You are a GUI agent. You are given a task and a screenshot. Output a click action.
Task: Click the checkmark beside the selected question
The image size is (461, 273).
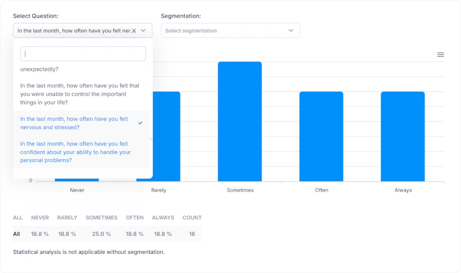click(140, 123)
